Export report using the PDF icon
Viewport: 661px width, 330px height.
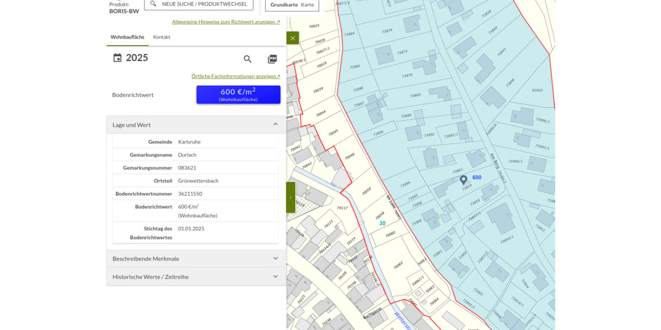pyautogui.click(x=272, y=59)
